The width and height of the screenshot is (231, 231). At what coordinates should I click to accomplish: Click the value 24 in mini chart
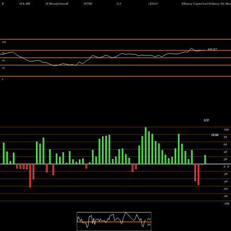pyautogui.click(x=149, y=219)
